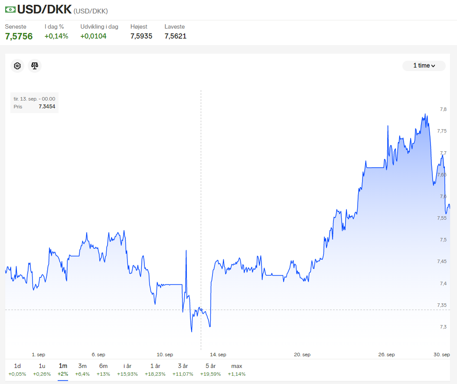Viewport: 457px width, 384px height.
Task: Switch to the 6m range tab
Action: [103, 369]
